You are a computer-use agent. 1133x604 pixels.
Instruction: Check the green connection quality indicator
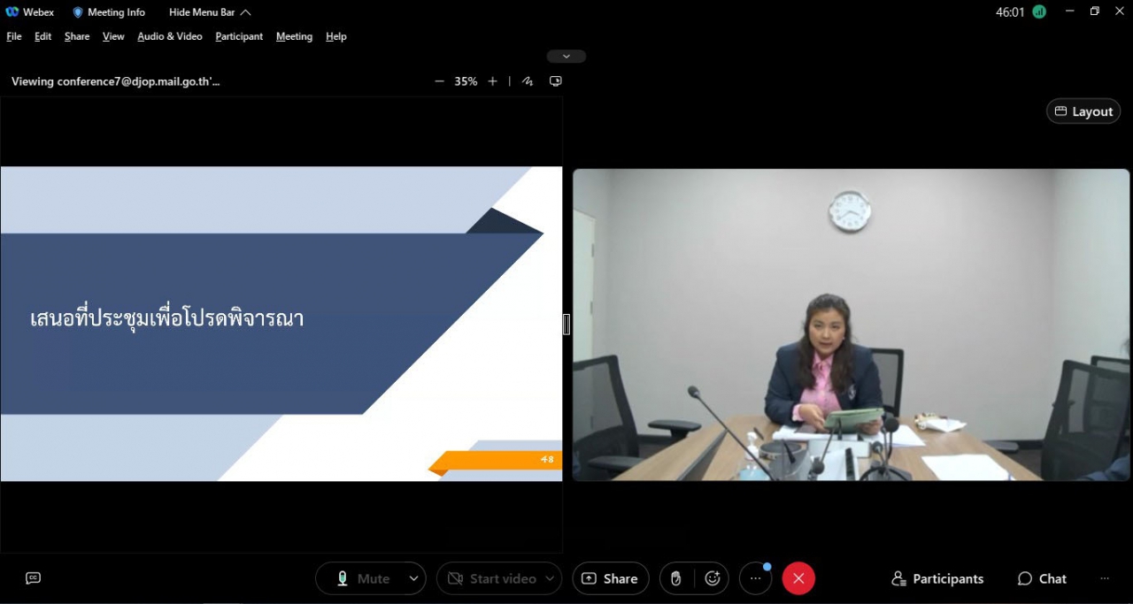[x=1039, y=12]
